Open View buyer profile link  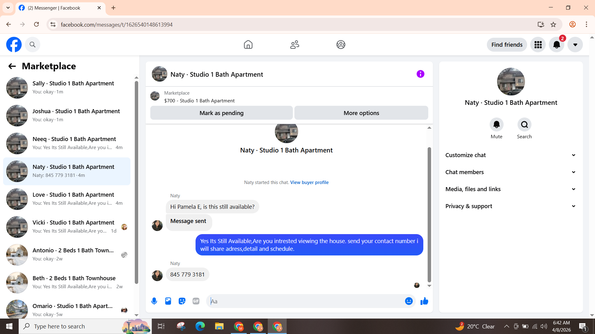tap(309, 182)
